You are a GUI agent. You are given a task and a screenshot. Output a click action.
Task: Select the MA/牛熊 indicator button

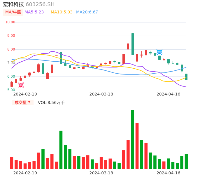click(x=13, y=12)
